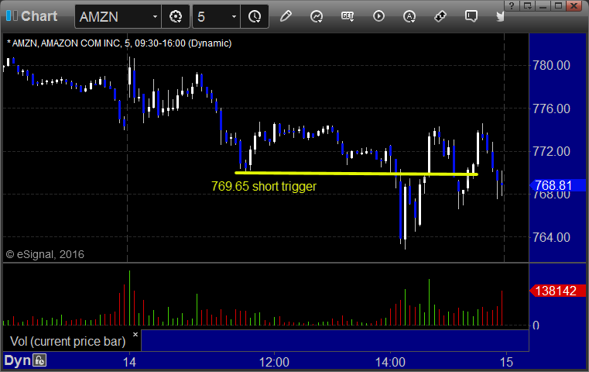Image resolution: width=589 pixels, height=372 pixels.
Task: Click the GET indicators icon
Action: pos(348,16)
